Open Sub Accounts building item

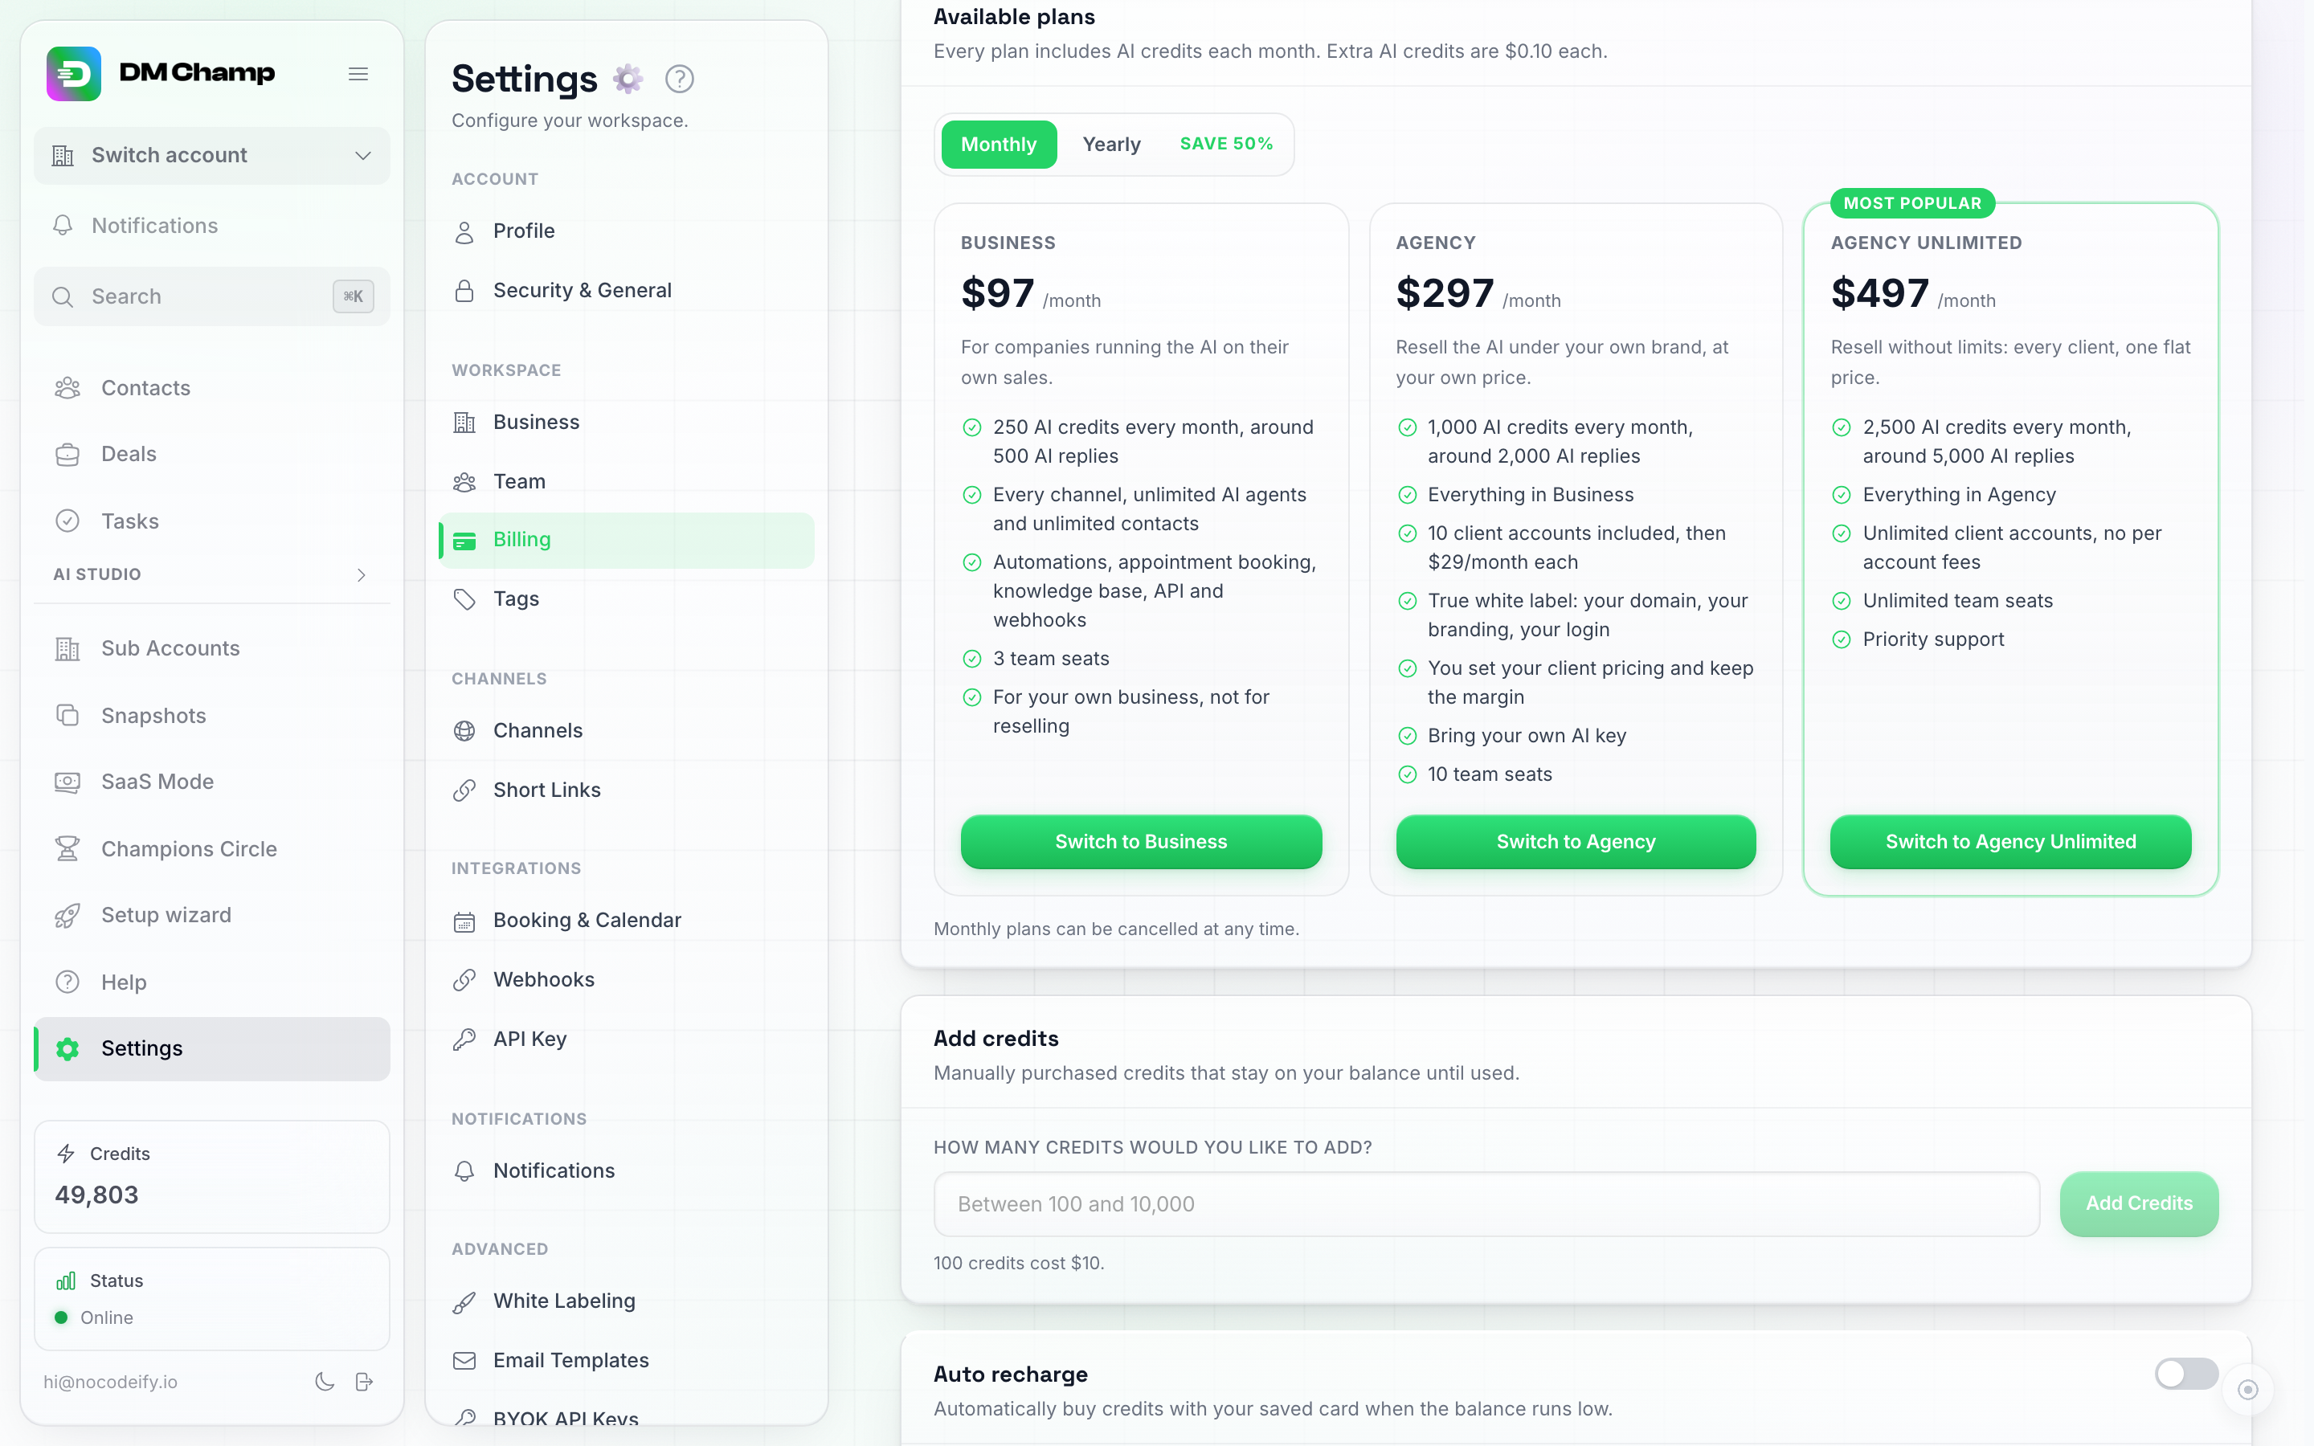[x=211, y=648]
